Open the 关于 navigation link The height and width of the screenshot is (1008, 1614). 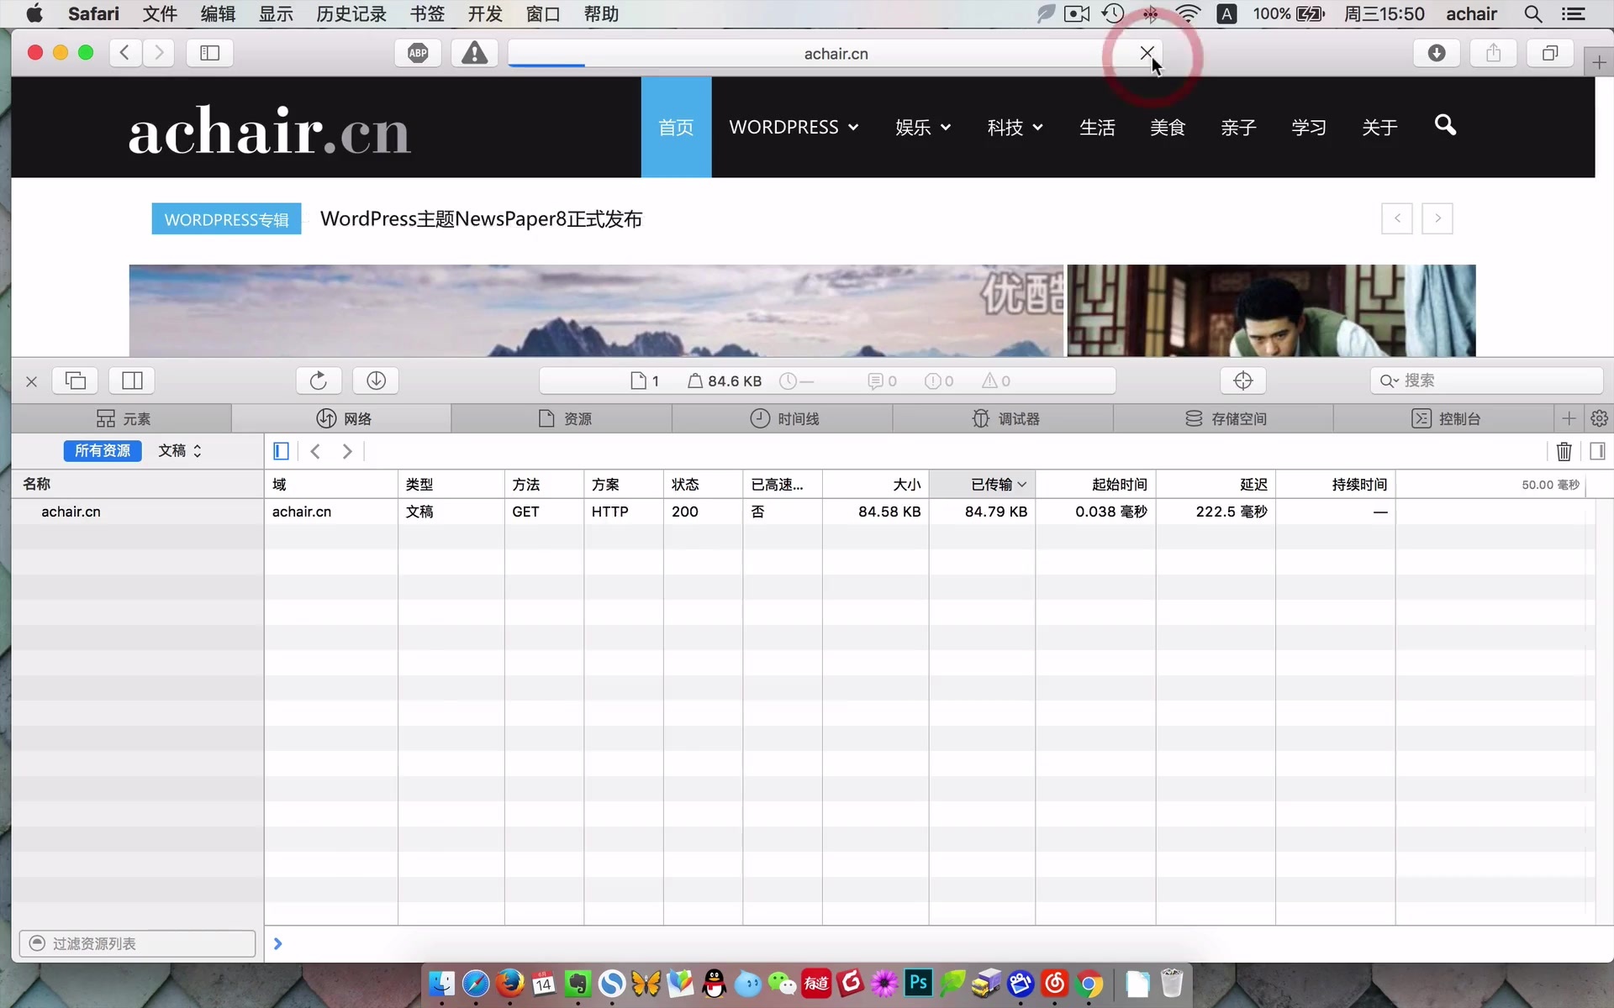tap(1379, 127)
